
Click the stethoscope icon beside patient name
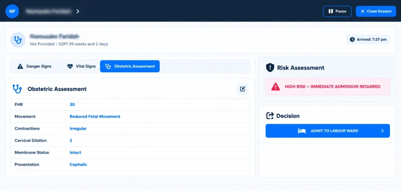point(18,40)
